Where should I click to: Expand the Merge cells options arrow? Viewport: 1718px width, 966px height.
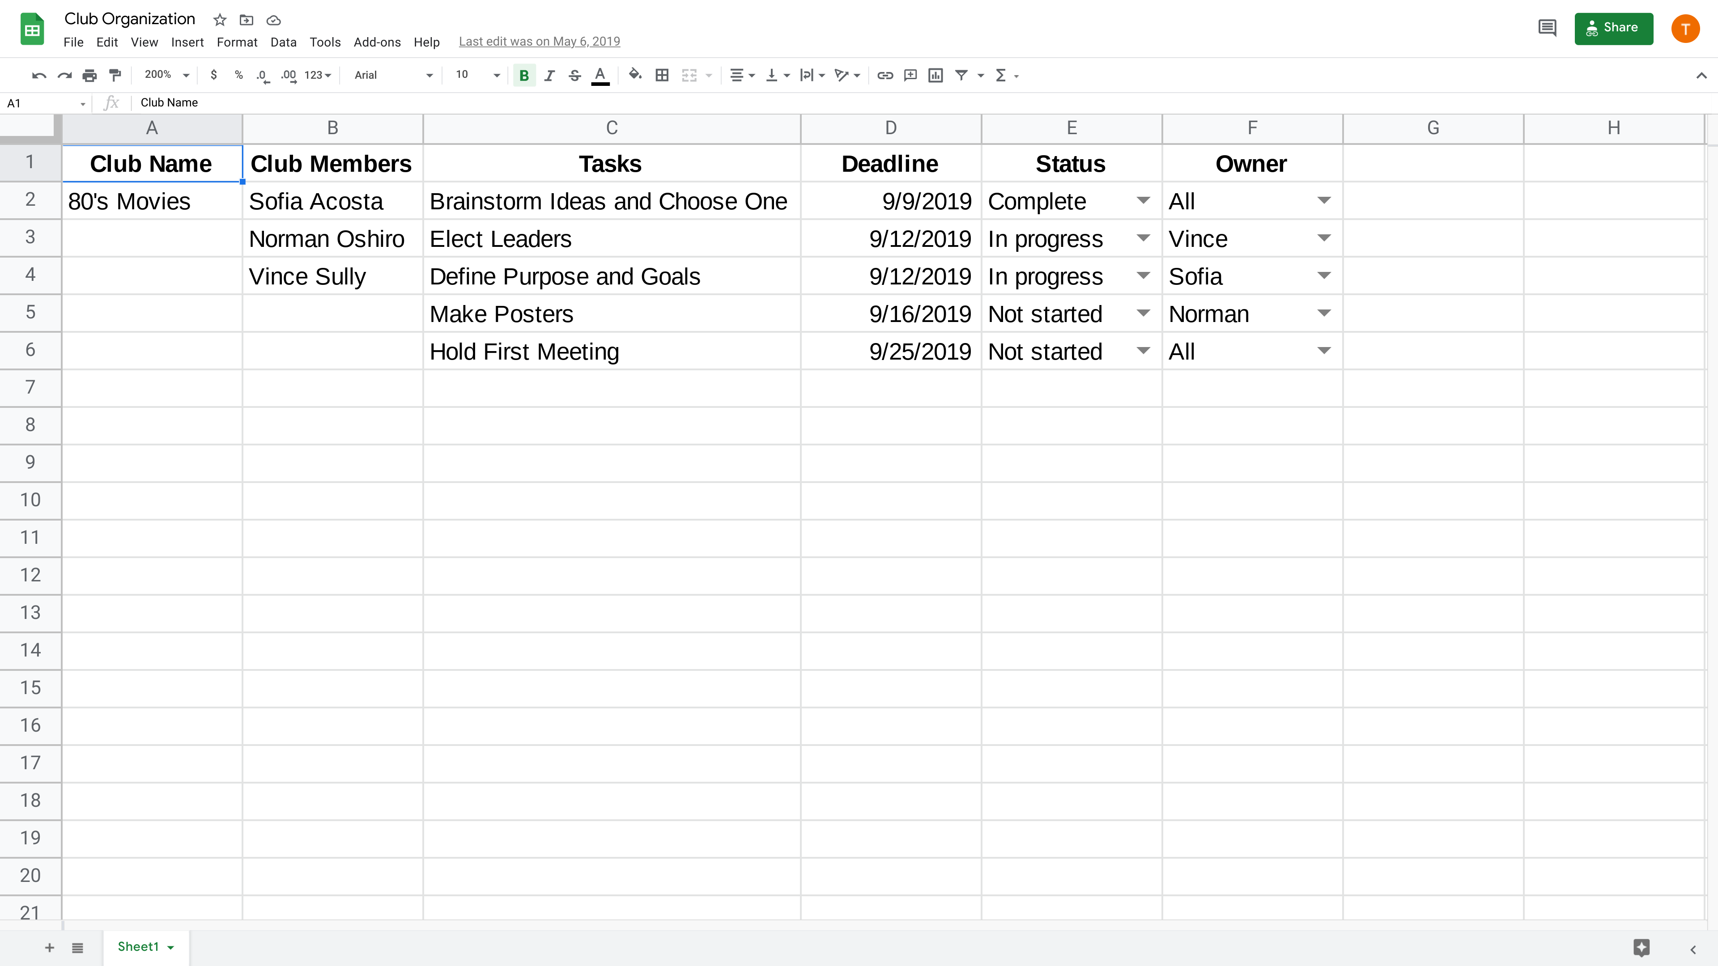pyautogui.click(x=709, y=75)
